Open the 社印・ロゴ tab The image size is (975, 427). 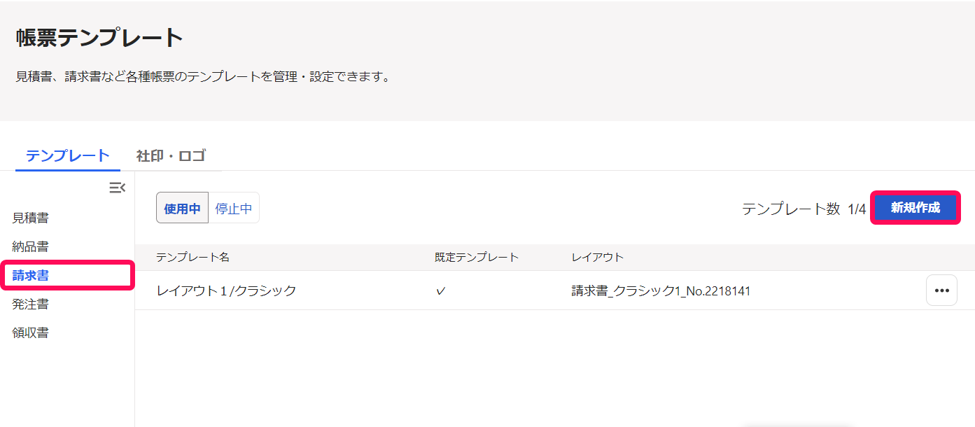coord(171,155)
